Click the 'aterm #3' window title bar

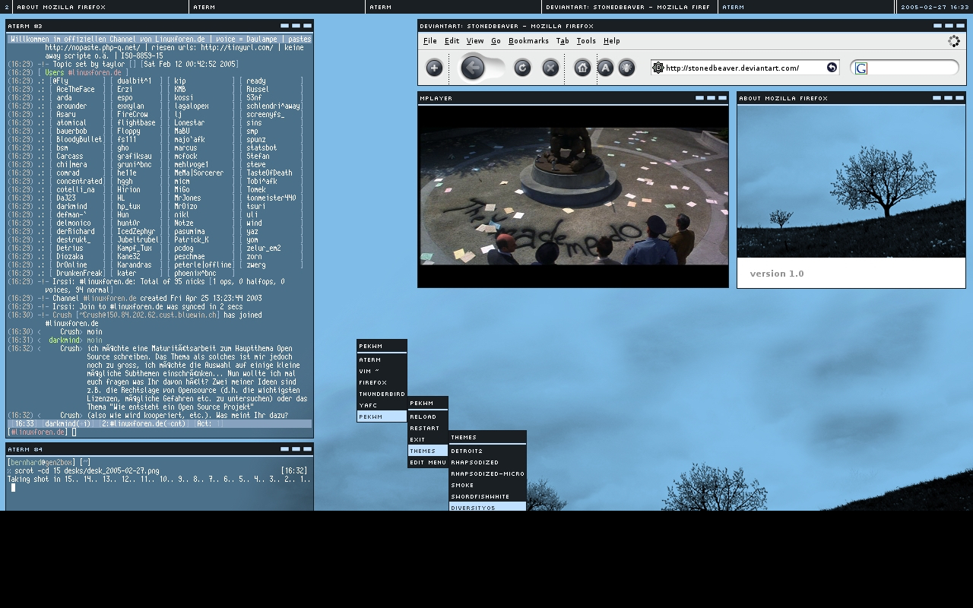(x=160, y=26)
